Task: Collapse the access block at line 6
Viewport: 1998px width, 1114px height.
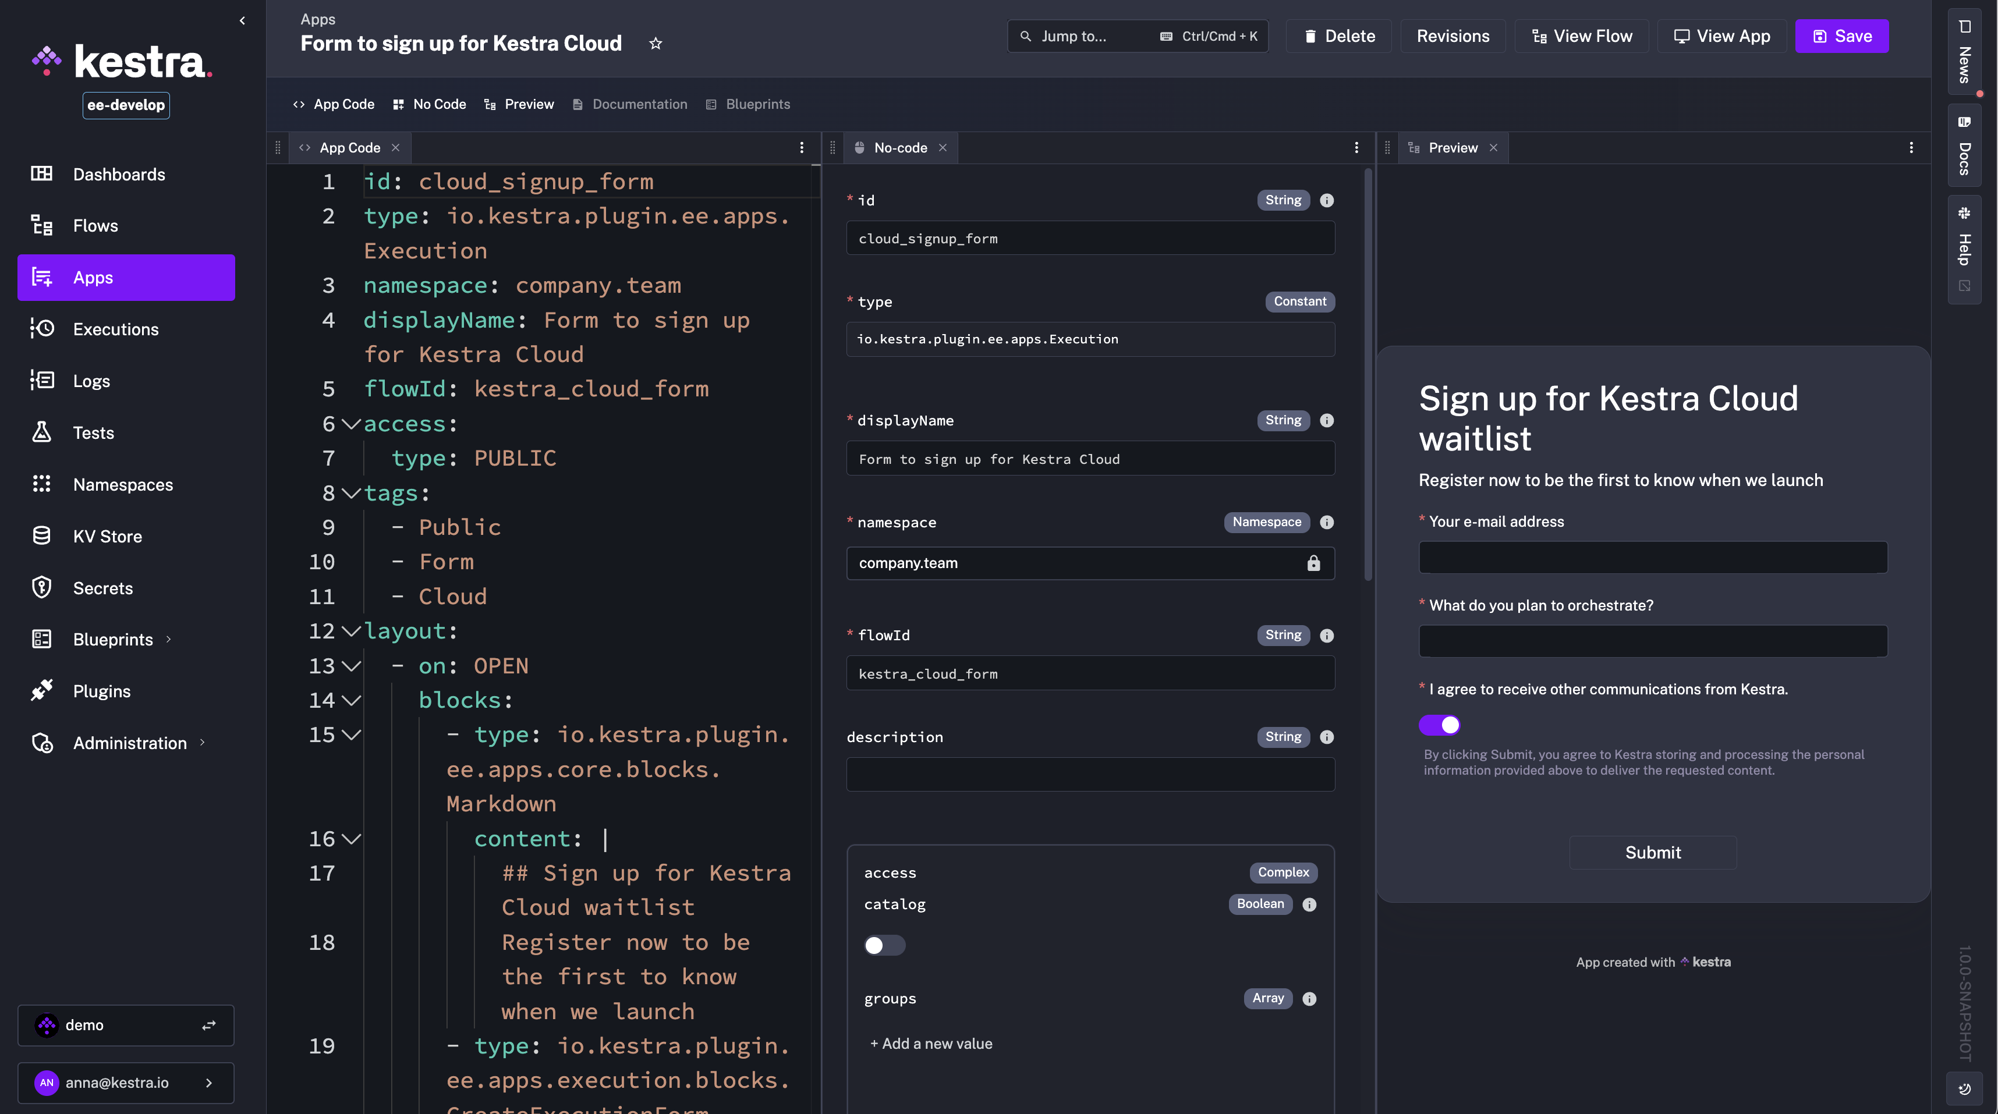Action: click(x=352, y=424)
